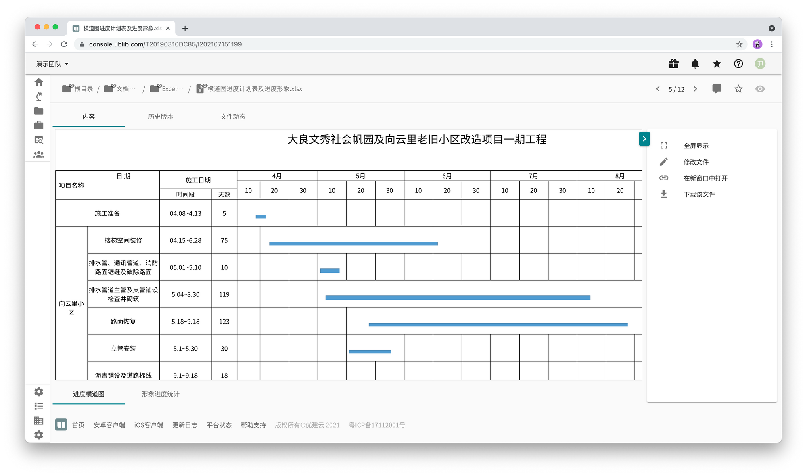Go to next file chevron
Screen dimensions: 807x476
coord(695,89)
